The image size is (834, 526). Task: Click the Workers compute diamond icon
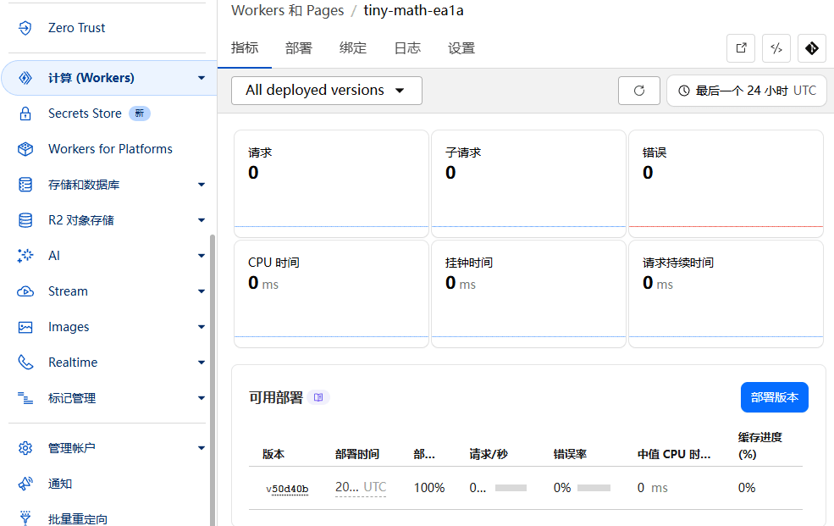click(x=25, y=78)
